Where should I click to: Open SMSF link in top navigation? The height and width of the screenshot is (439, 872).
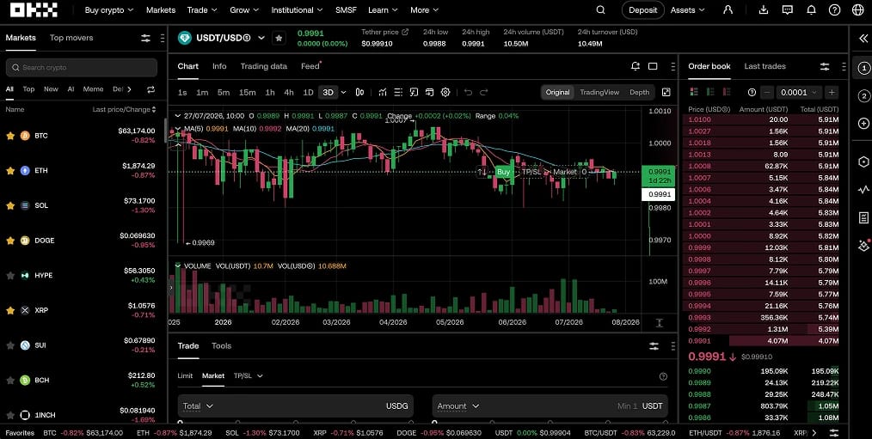346,10
